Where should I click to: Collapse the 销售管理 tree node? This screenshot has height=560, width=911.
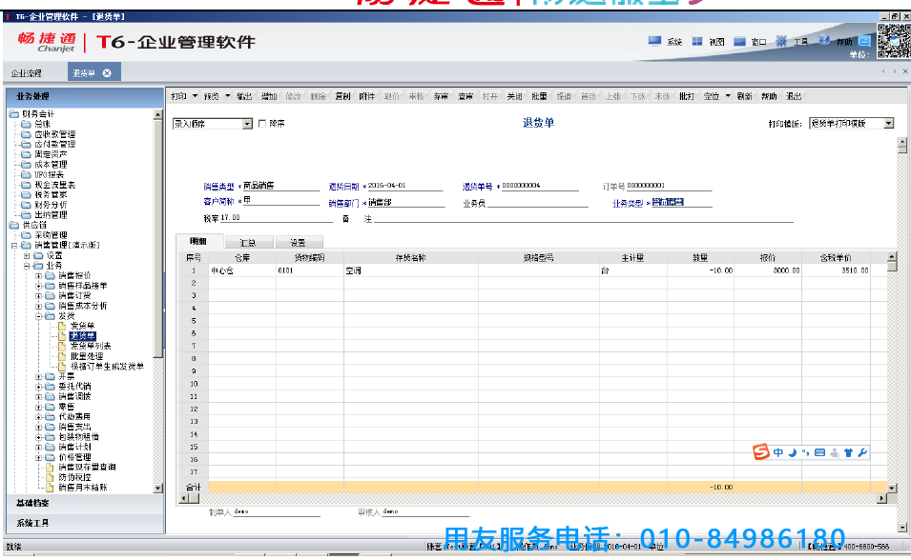(x=14, y=246)
